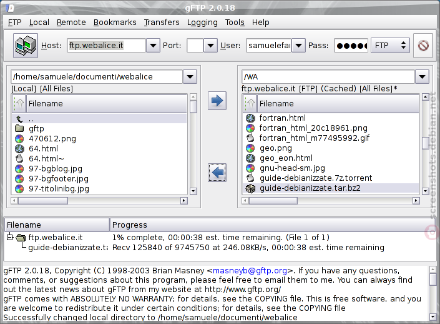Click the geo.png image icon
The image size is (440, 324).
[250, 148]
